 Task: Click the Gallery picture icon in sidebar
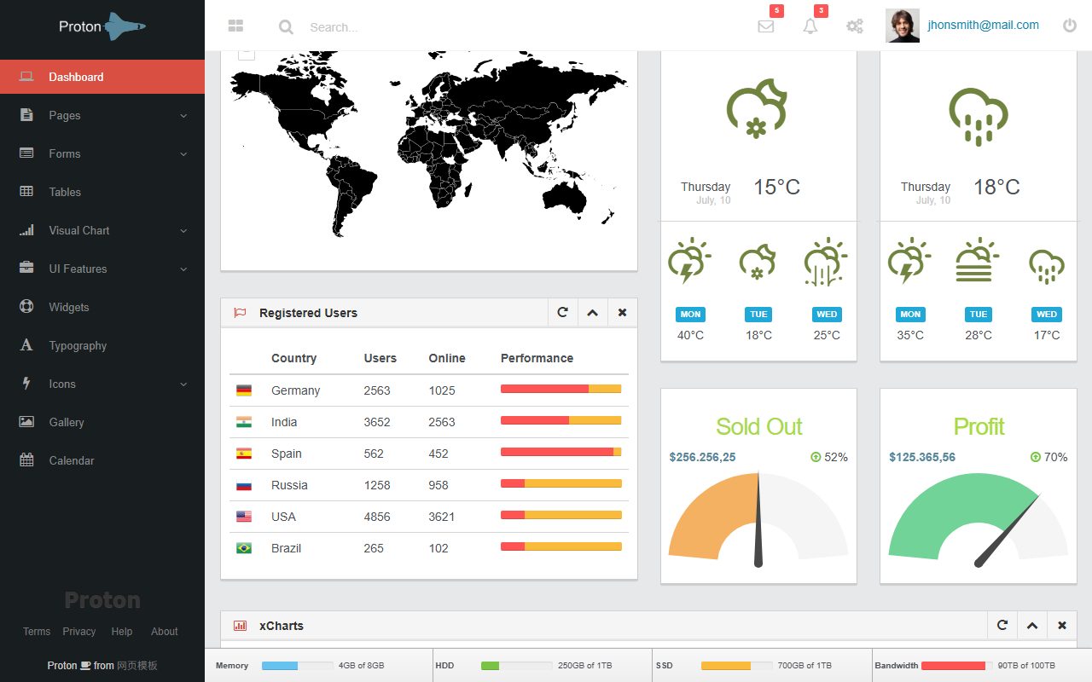tap(26, 422)
